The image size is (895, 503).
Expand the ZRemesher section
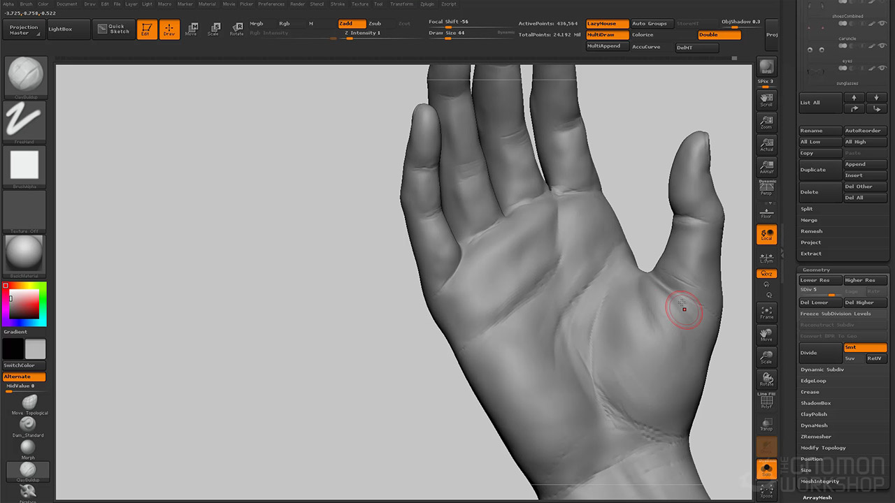click(x=815, y=437)
